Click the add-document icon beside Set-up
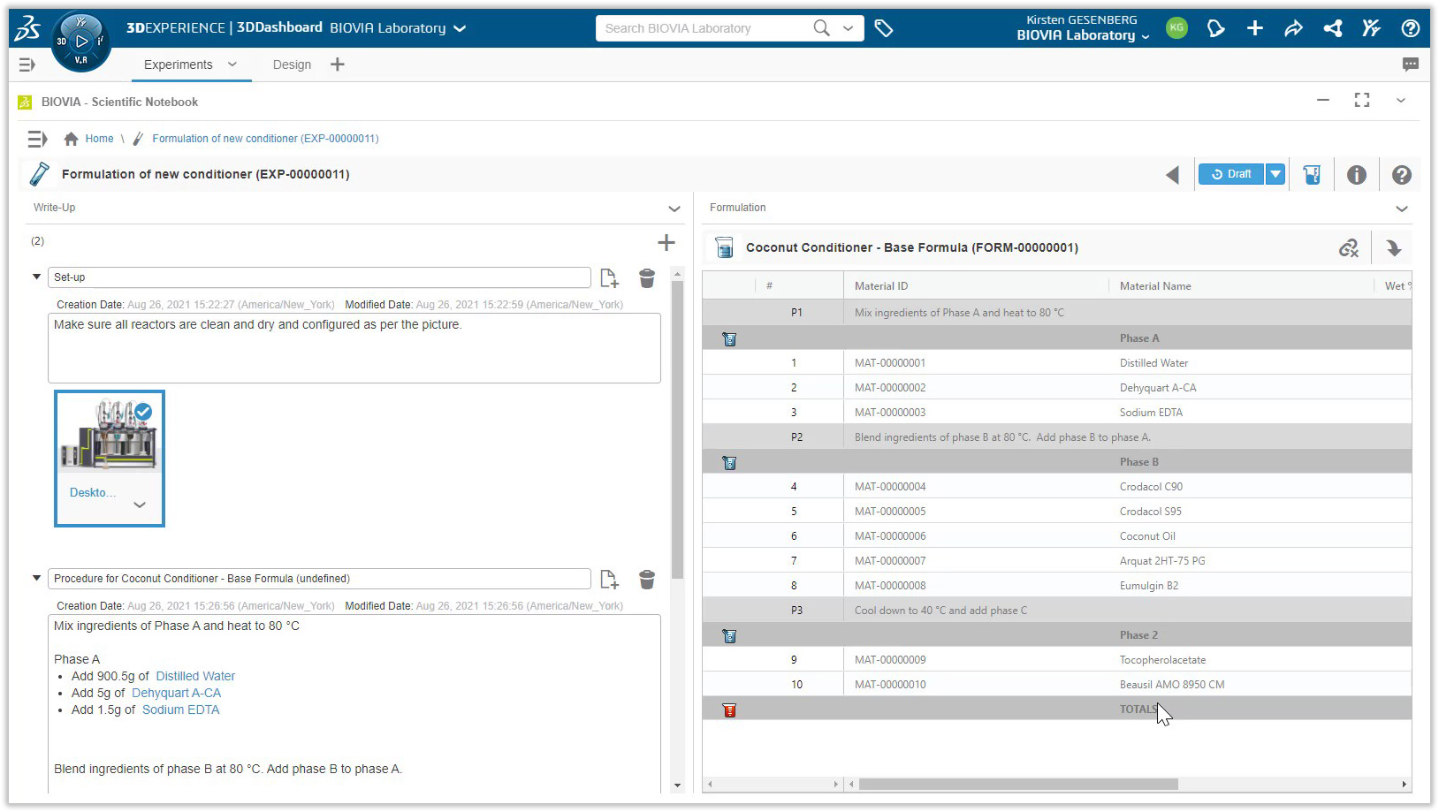Screen dimensions: 1439x812 (x=609, y=278)
